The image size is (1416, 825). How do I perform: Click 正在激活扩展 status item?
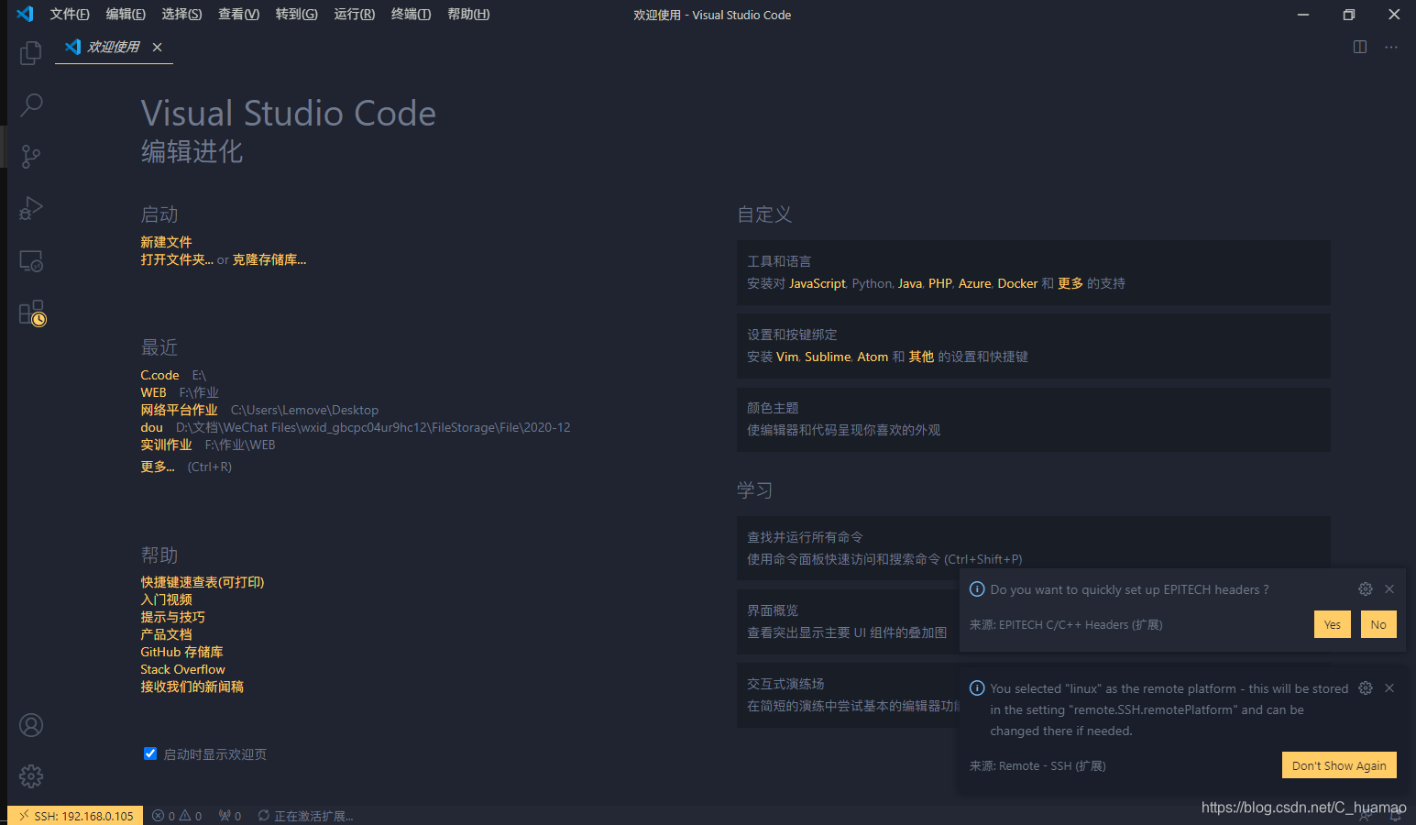click(x=305, y=816)
